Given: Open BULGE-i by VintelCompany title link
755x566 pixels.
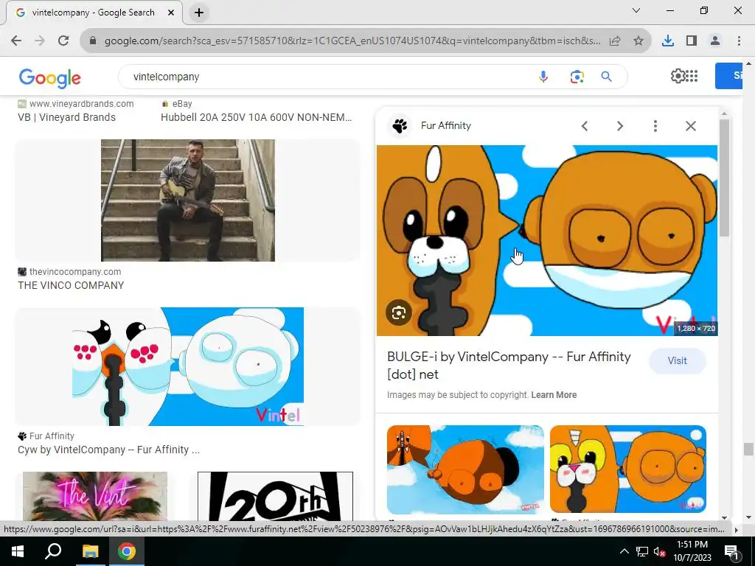Looking at the screenshot, I should click(x=509, y=366).
